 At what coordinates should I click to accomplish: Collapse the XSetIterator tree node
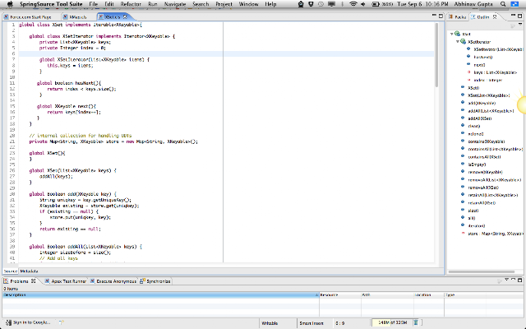coord(458,42)
